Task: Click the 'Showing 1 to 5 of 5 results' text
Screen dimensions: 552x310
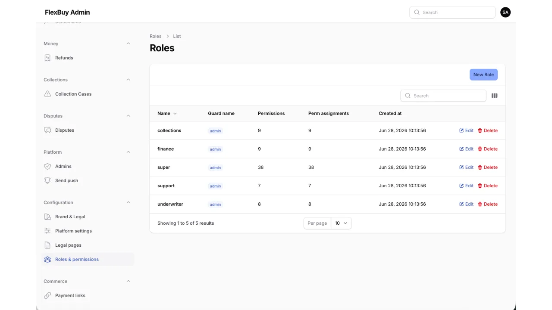Action: 185,223
